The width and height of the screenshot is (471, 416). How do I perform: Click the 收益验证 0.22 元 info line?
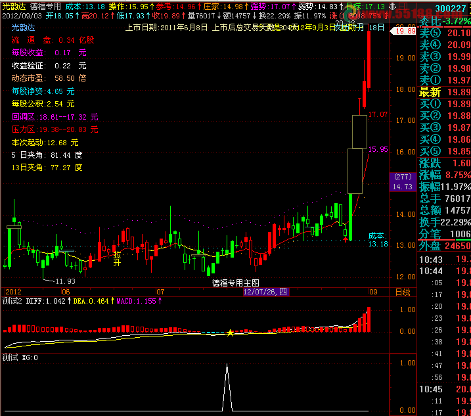tap(49, 66)
